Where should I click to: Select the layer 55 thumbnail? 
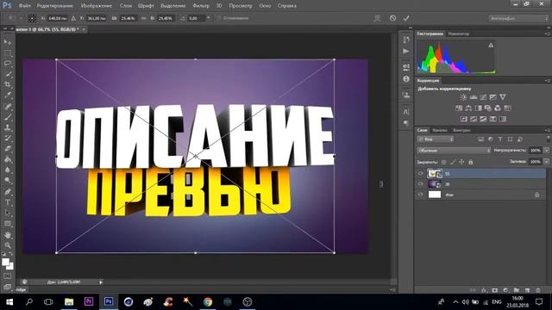tap(435, 173)
